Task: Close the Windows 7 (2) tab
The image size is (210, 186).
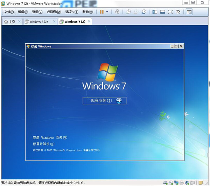Action: click(89, 21)
